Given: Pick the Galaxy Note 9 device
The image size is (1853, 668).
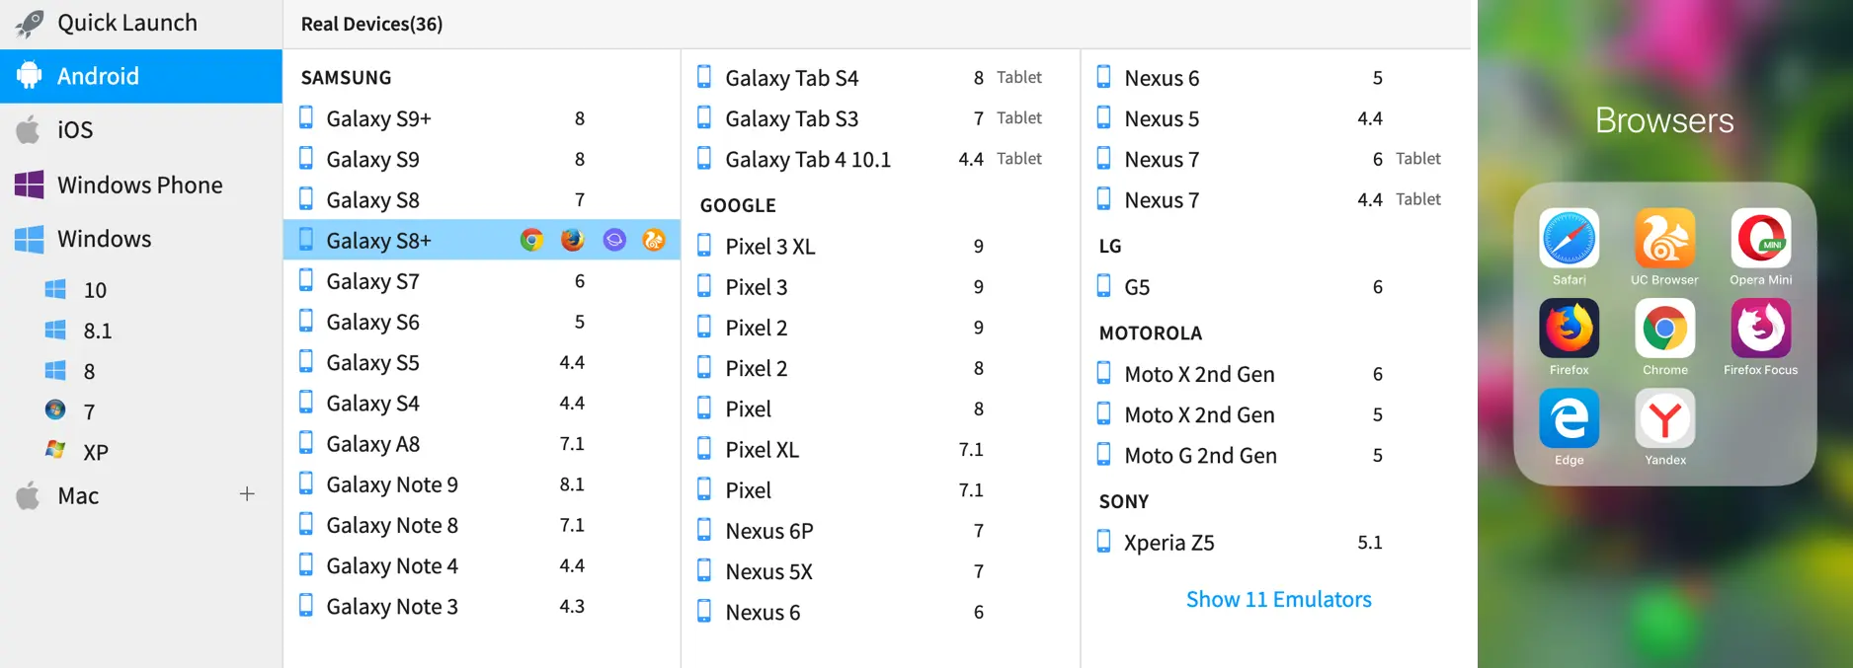Looking at the screenshot, I should click(391, 484).
